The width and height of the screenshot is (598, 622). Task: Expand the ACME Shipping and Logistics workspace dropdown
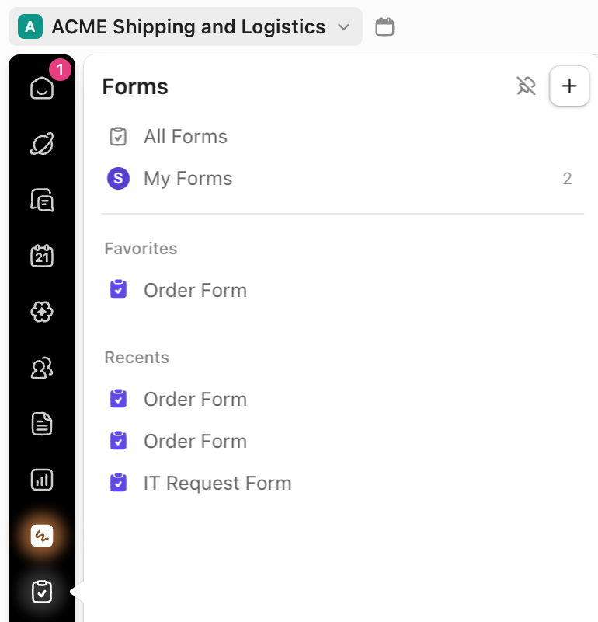click(344, 26)
